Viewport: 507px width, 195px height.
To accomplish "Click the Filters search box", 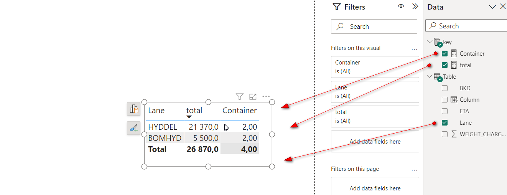I will (374, 26).
